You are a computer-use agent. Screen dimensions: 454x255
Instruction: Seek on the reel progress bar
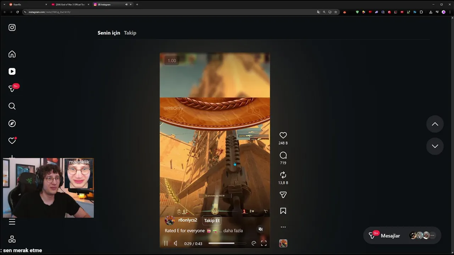tap(227, 243)
